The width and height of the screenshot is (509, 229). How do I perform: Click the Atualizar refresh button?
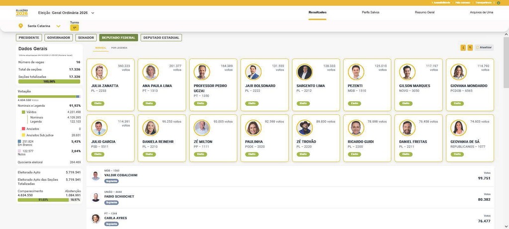[484, 48]
